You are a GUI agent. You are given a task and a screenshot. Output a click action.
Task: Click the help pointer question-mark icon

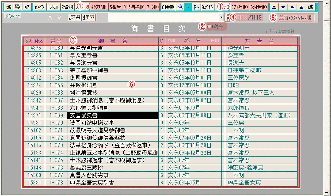click(27, 7)
